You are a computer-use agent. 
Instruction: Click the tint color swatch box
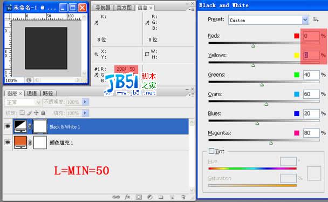pyautogui.click(x=314, y=173)
